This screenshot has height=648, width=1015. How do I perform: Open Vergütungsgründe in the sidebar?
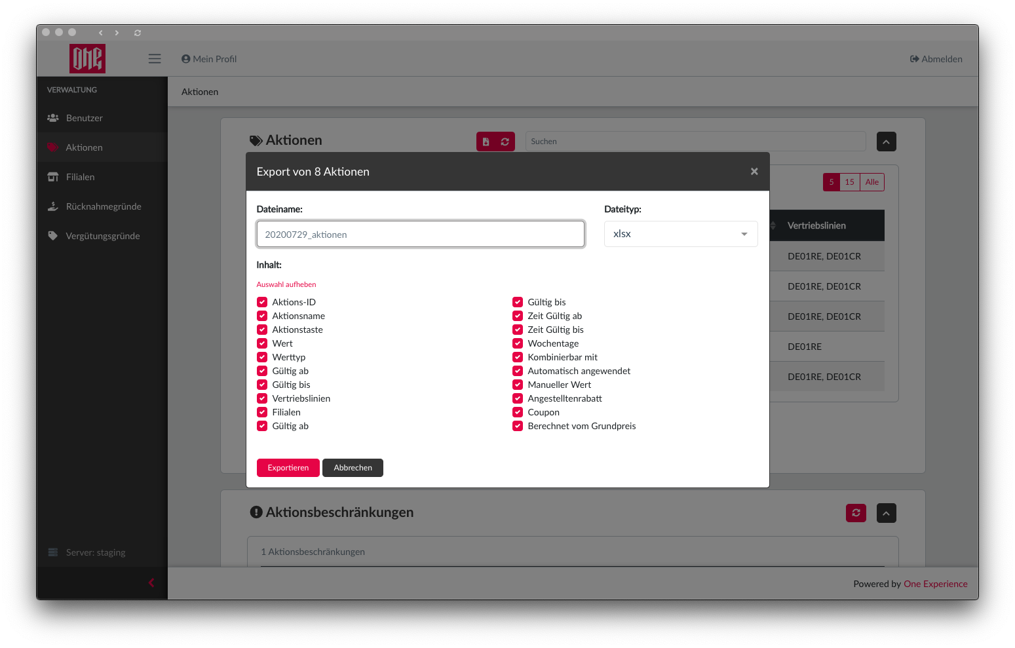102,236
